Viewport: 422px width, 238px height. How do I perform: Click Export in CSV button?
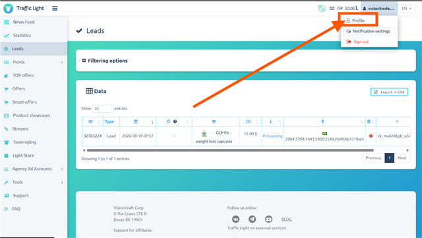point(389,92)
